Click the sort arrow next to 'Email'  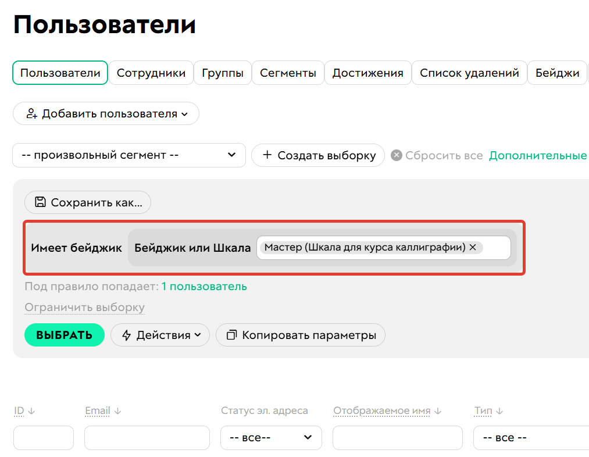pos(119,410)
